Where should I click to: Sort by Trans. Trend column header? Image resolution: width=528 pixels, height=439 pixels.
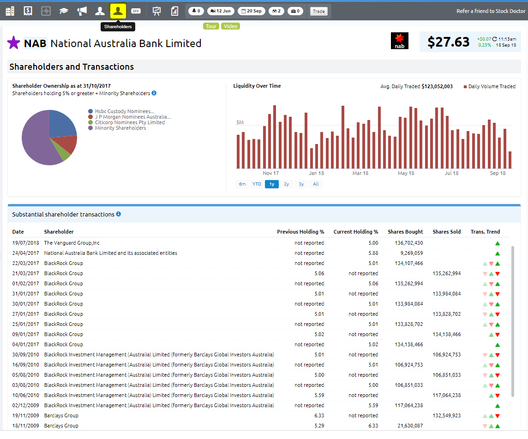click(485, 232)
